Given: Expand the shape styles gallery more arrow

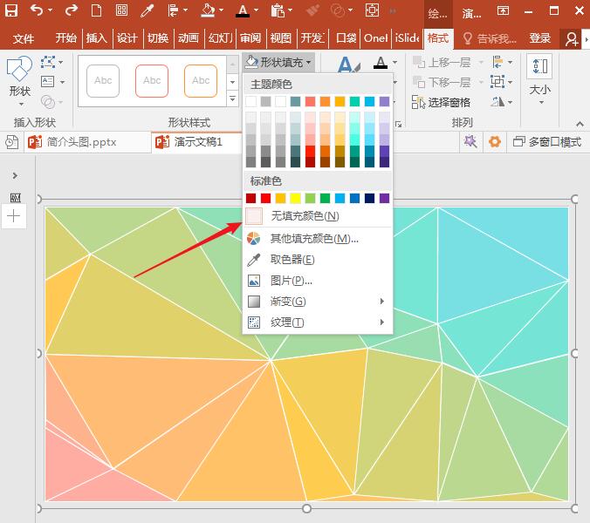Looking at the screenshot, I should pyautogui.click(x=232, y=100).
